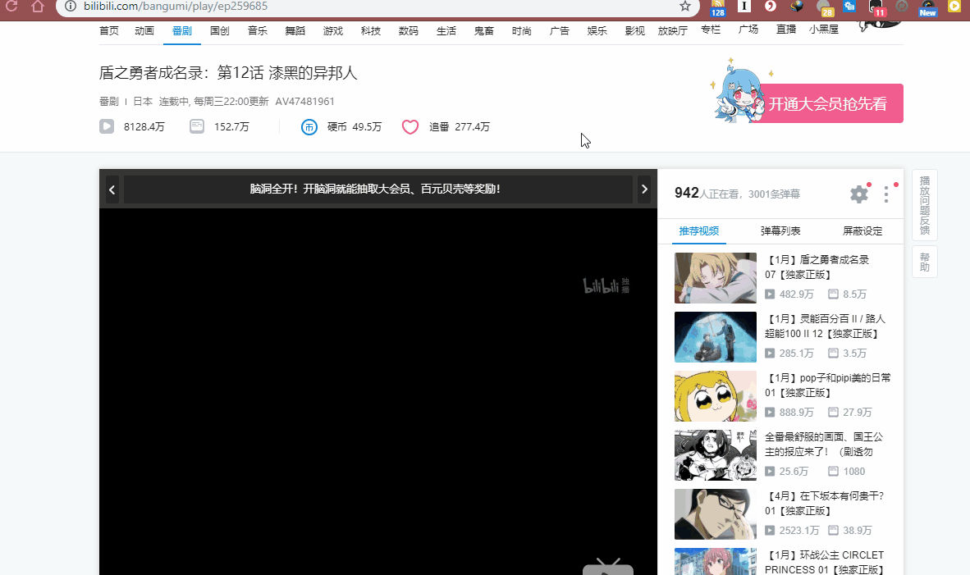970x575 pixels.
Task: Click the black video player area
Action: pos(378,391)
